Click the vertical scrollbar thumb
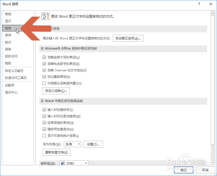This screenshot has height=176, width=217. (x=213, y=79)
